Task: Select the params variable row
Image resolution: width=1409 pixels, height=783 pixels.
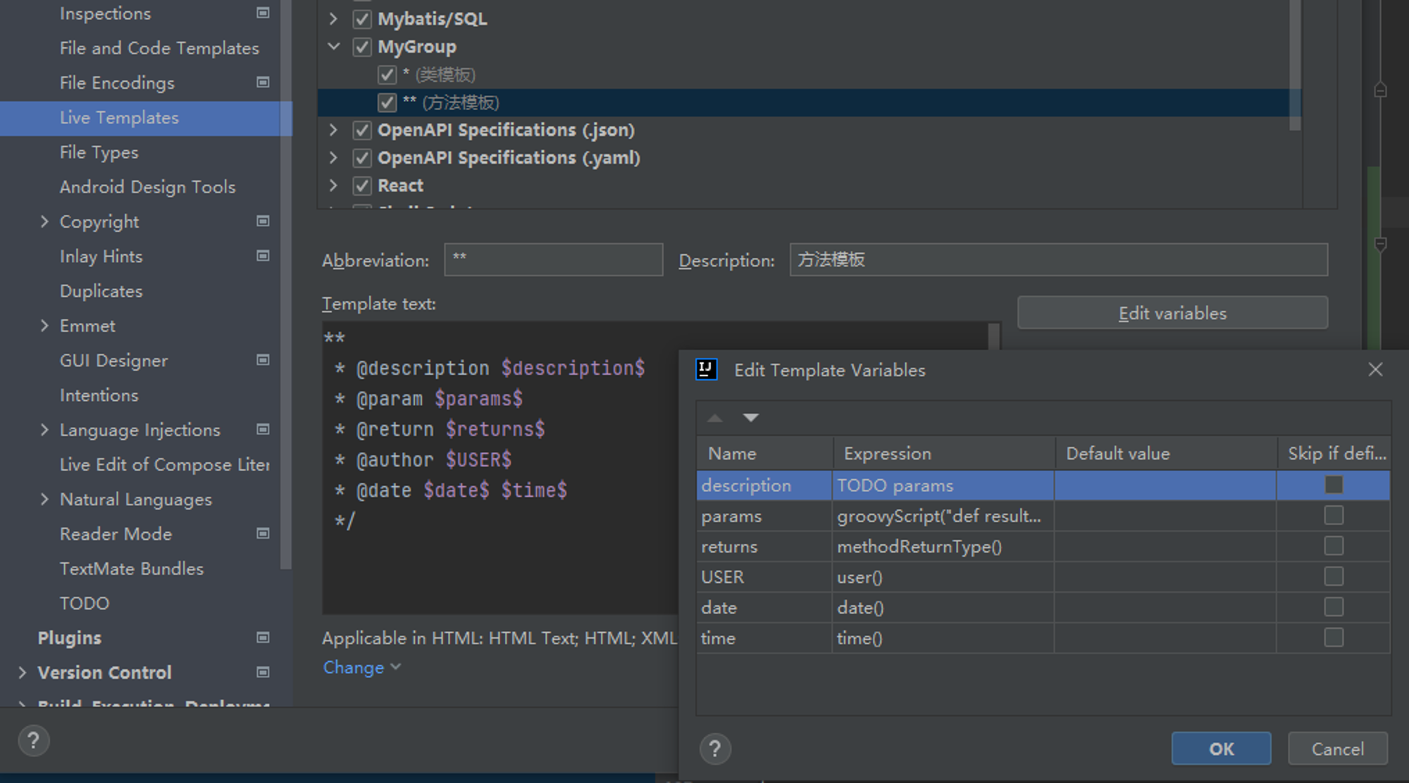Action: tap(1043, 516)
